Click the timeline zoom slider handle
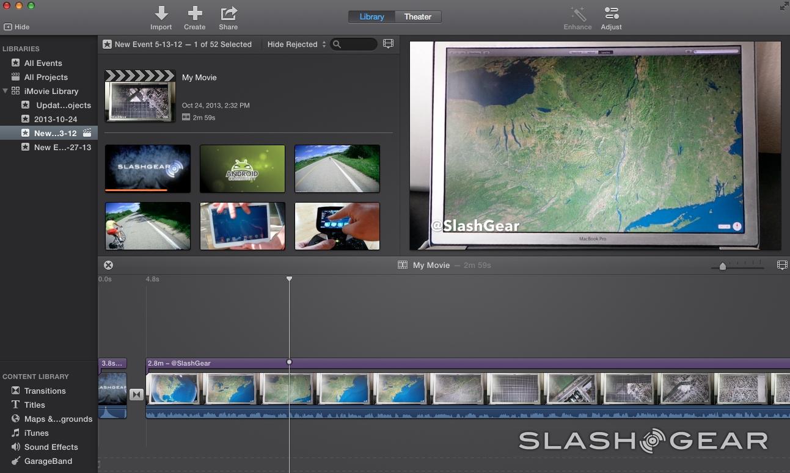This screenshot has height=473, width=790. (x=723, y=267)
